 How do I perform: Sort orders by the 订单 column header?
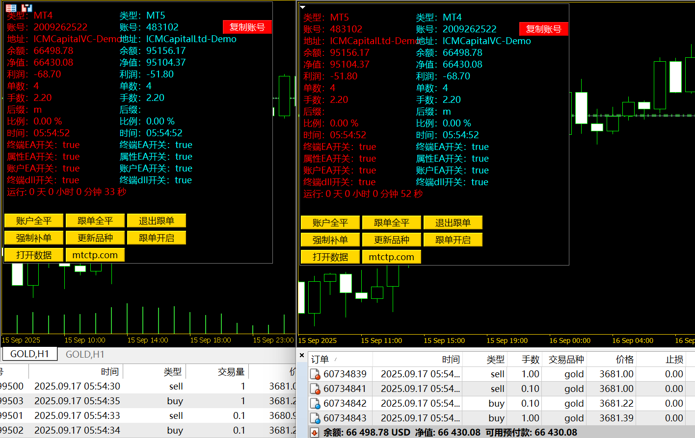(320, 360)
